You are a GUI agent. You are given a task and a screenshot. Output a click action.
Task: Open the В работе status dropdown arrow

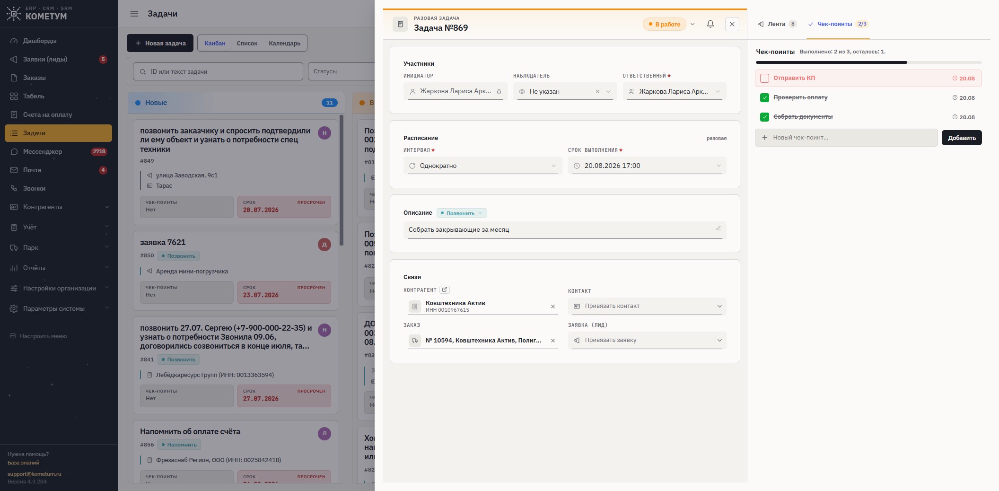tap(692, 24)
